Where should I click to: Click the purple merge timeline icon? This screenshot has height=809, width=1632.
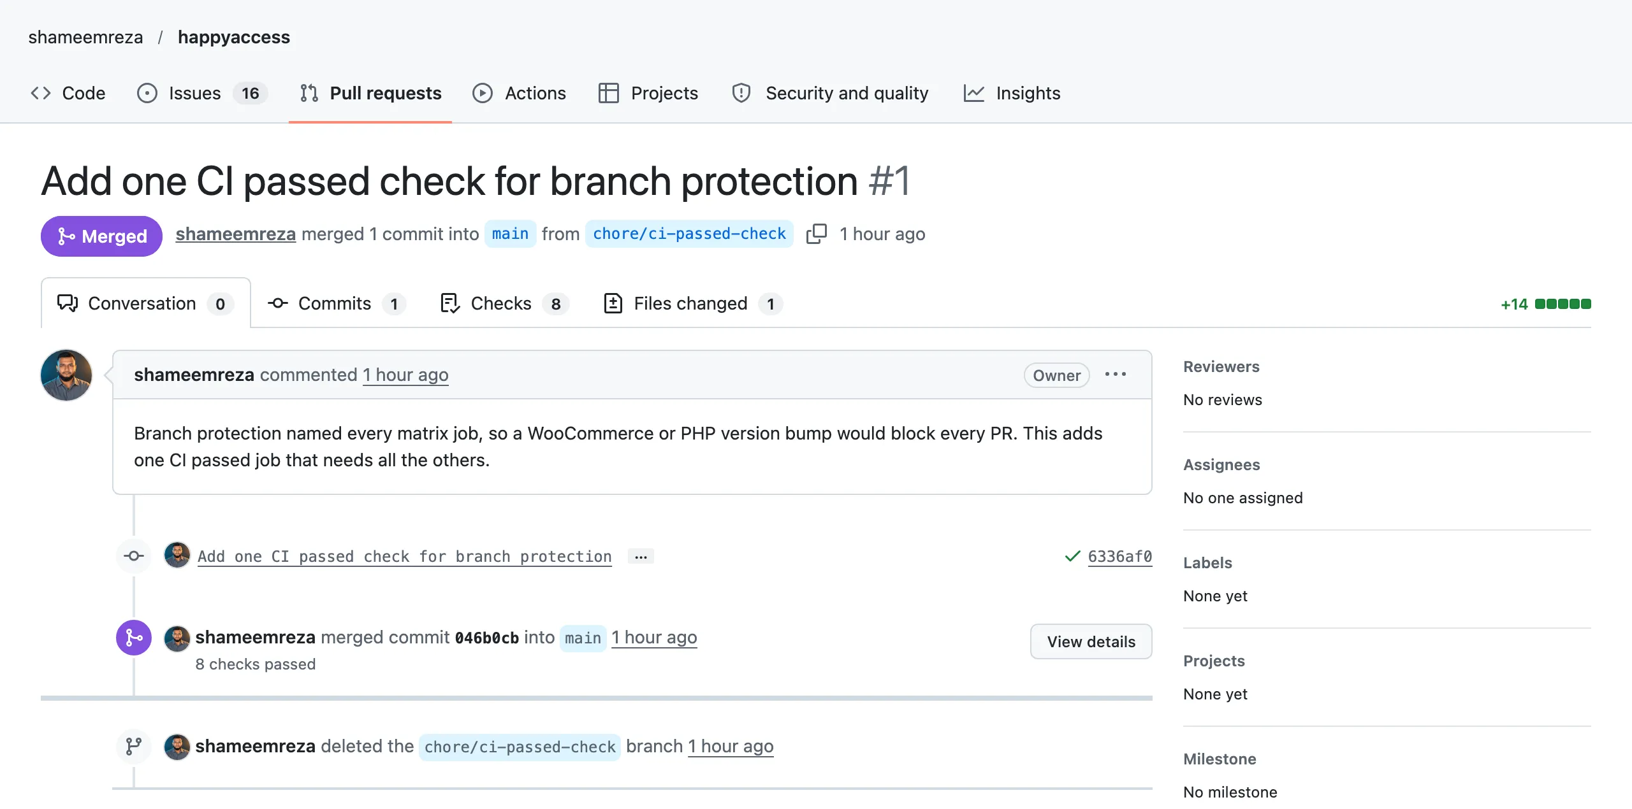tap(134, 638)
